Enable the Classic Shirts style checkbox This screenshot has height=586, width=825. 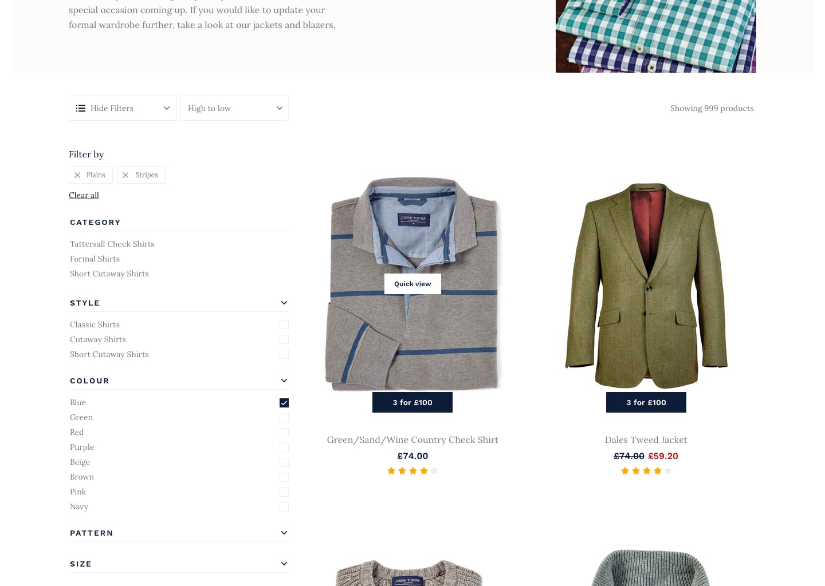(284, 324)
